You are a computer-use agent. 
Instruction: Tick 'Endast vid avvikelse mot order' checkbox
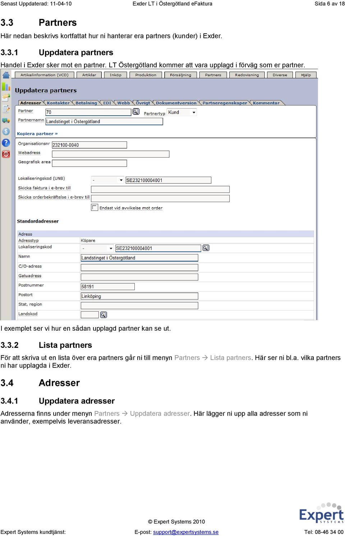95,208
